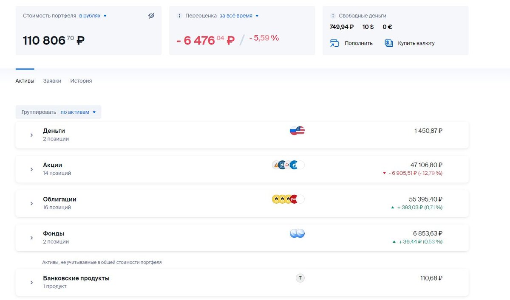Open info icon next to Свободные деньги
Viewport: 510px width, 300px height.
333,16
